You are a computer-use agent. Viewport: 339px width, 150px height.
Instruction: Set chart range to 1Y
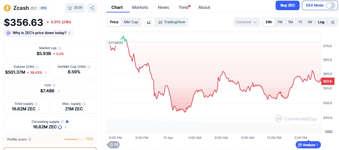300,22
